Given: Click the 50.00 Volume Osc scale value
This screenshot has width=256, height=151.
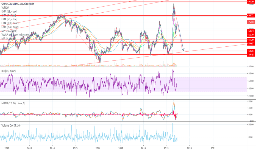Looking at the screenshot, I should [x=251, y=124].
